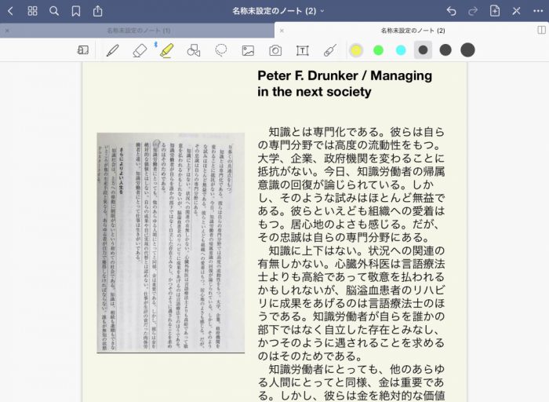This screenshot has height=402, width=549.
Task: Select the Image insert tool
Action: (x=248, y=50)
